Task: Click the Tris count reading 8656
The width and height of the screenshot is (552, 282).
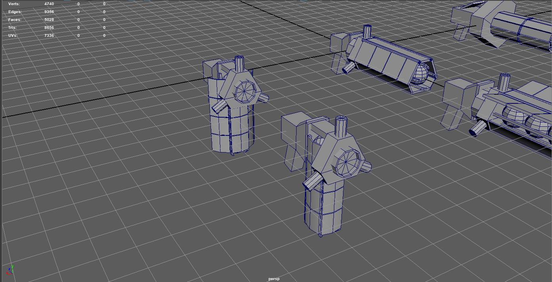Action: (49, 27)
